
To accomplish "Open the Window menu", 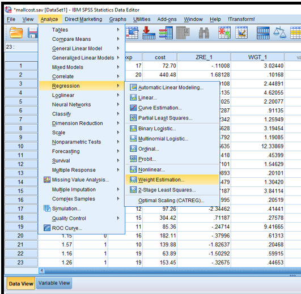I will tap(193, 19).
